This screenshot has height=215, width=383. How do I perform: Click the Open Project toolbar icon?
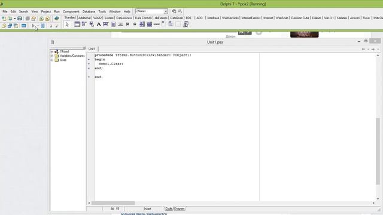click(34, 19)
